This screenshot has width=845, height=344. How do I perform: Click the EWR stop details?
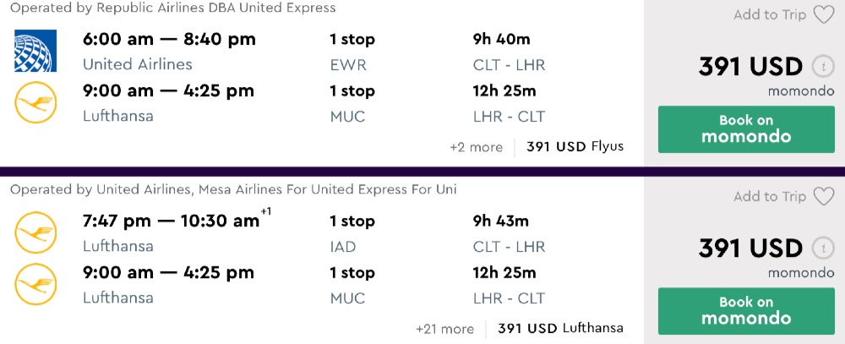pos(347,64)
